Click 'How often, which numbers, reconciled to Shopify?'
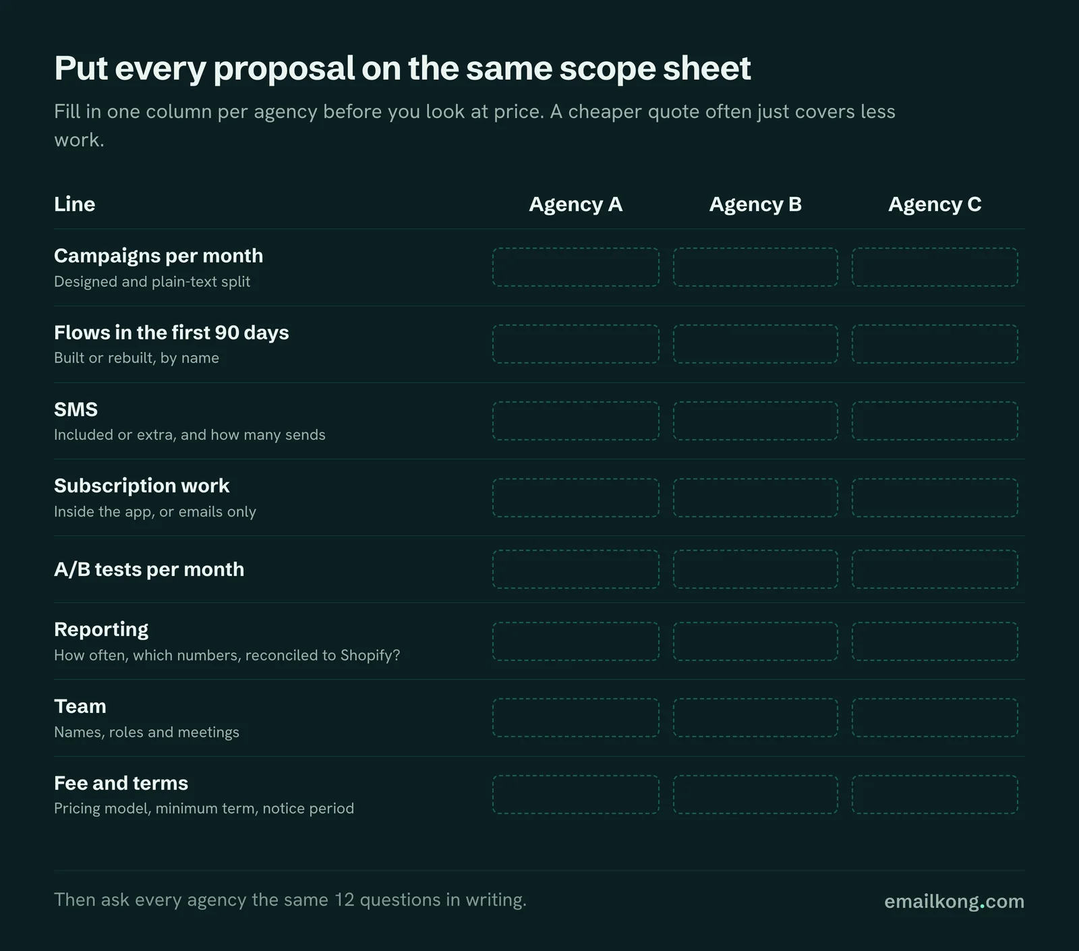Image resolution: width=1079 pixels, height=951 pixels. pyautogui.click(x=227, y=656)
